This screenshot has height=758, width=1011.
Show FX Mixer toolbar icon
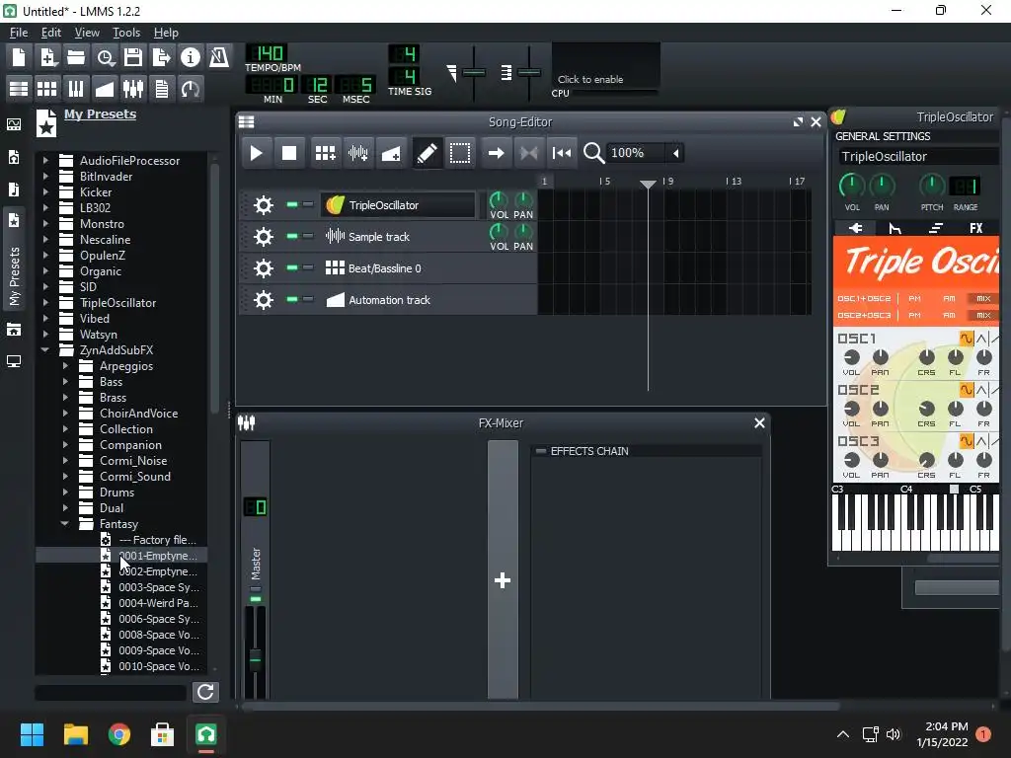(x=133, y=88)
